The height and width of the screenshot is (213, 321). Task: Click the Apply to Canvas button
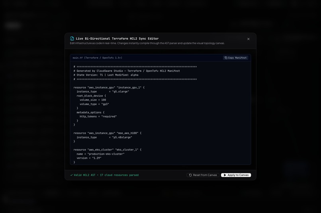point(236,175)
